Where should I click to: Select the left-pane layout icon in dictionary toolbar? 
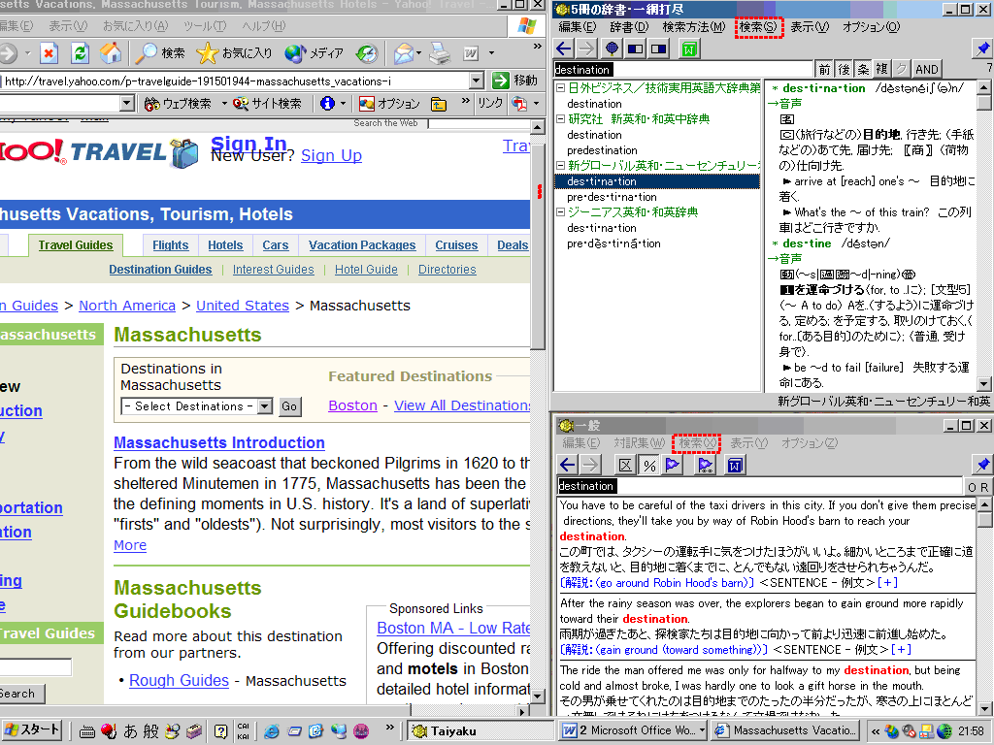pos(635,49)
